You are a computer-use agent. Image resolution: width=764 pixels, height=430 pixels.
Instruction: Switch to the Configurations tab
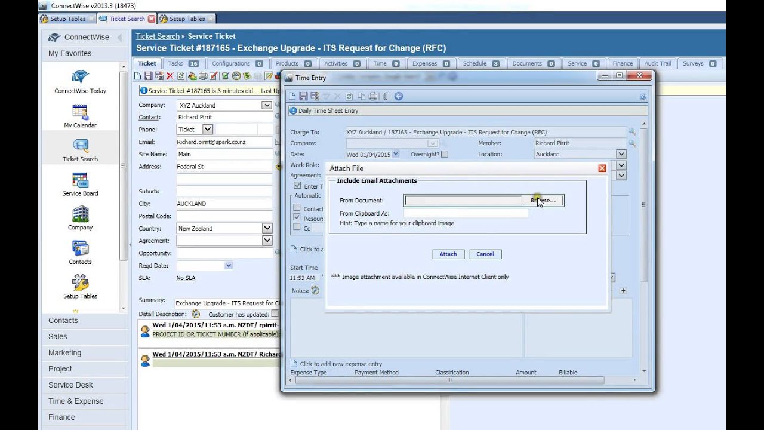click(237, 63)
